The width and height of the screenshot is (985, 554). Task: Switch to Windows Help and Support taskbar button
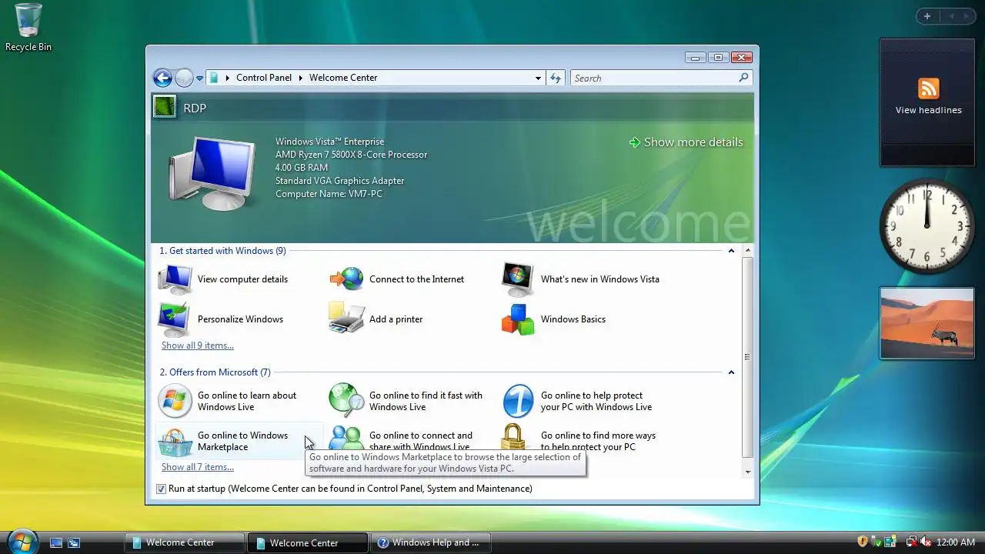(431, 542)
